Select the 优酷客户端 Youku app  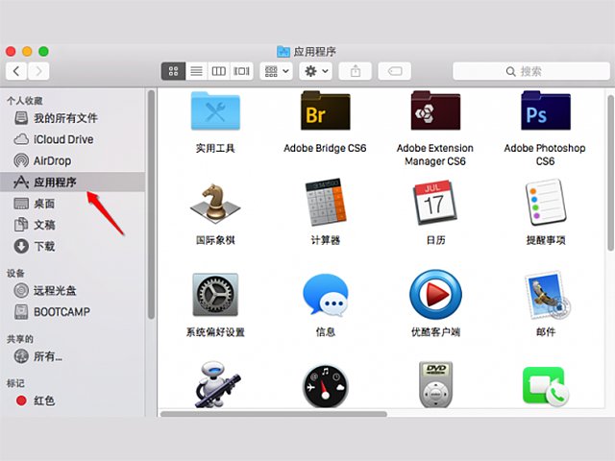click(435, 295)
